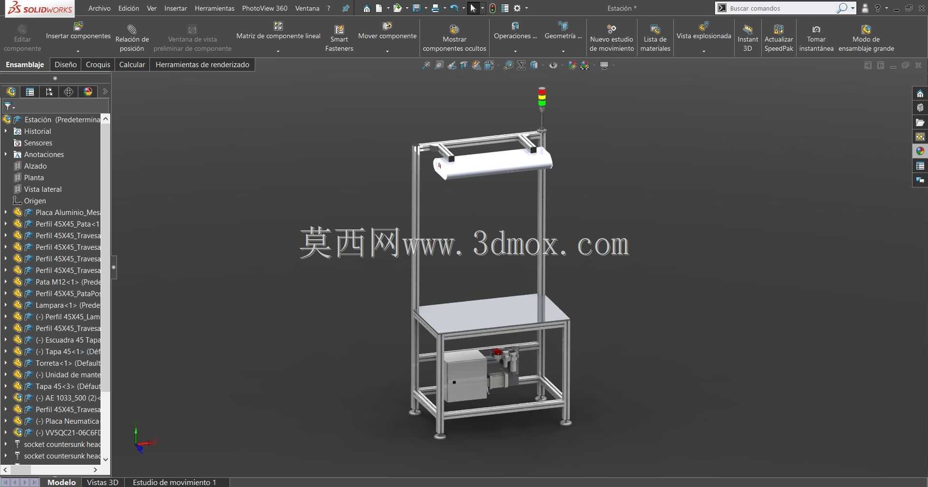Click Zoom to fit icon in view toolbar
928x487 pixels.
[x=426, y=65]
